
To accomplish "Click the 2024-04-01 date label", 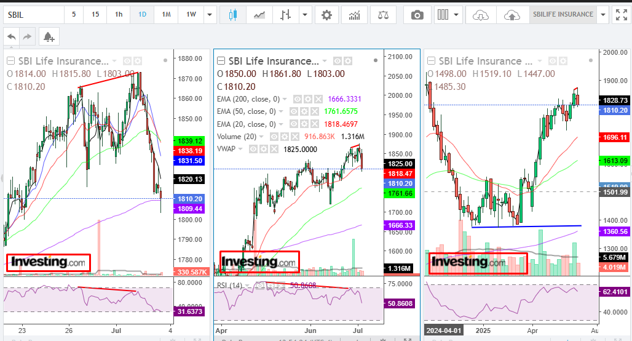I will coord(444,331).
